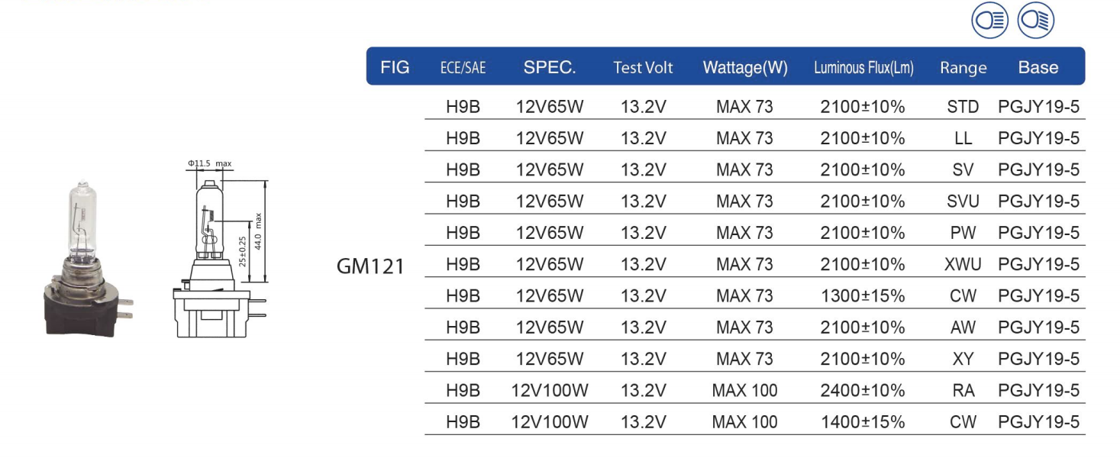Image resolution: width=1120 pixels, height=458 pixels.
Task: Select the FIG column header
Action: (x=395, y=67)
